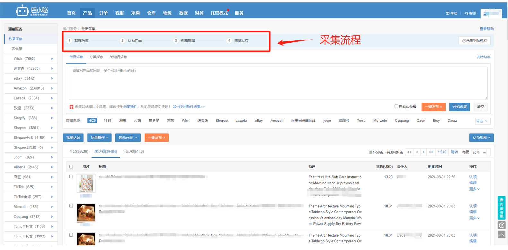The width and height of the screenshot is (508, 250).
Task: Open the 认领规则 dropdown
Action: (481, 138)
